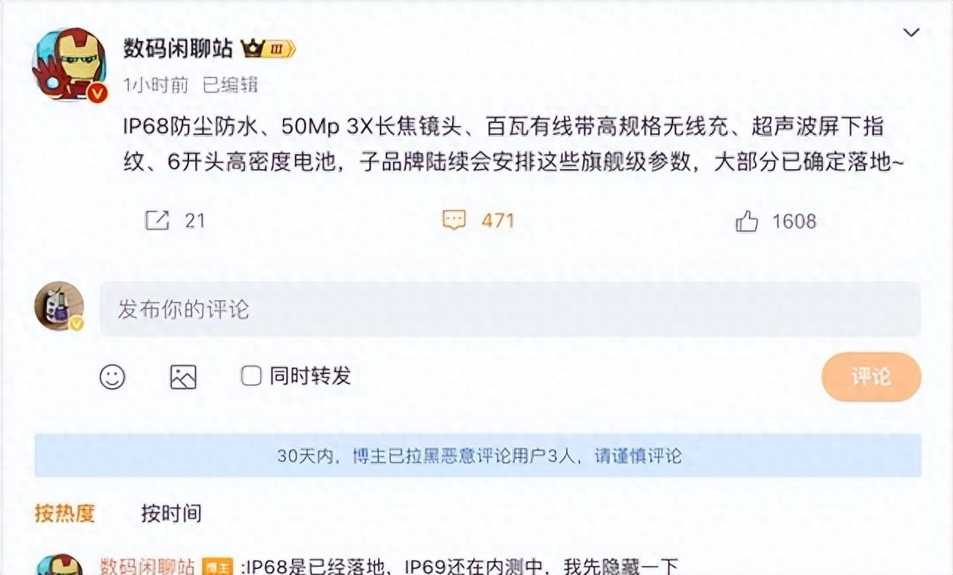Click the 1小时前 timestamp
This screenshot has height=575, width=953.
point(156,85)
